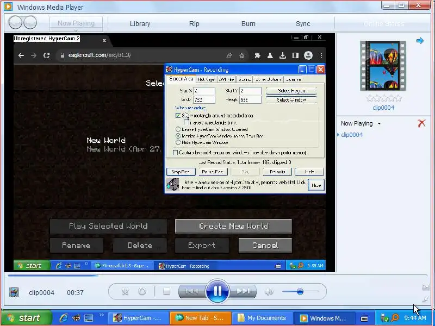Select 'Leave HyperCam Window Opened' radio
The image size is (435, 326).
pyautogui.click(x=178, y=129)
